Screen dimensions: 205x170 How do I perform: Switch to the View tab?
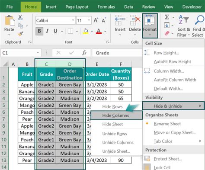coord(169,7)
